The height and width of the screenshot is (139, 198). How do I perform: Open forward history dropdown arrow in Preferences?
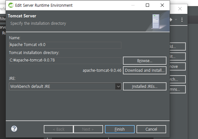click(x=176, y=20)
